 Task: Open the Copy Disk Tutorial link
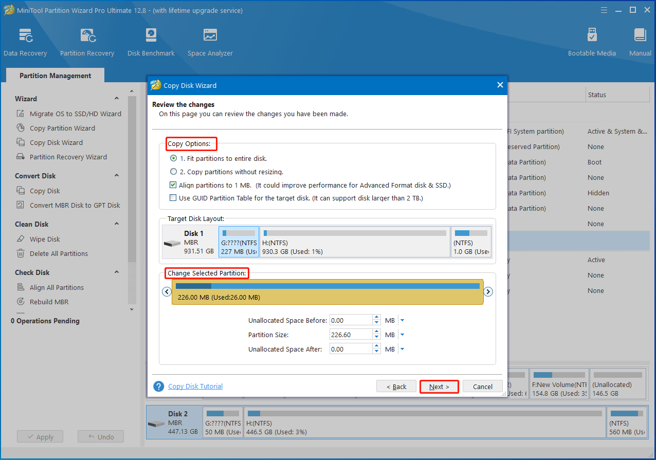tap(195, 387)
